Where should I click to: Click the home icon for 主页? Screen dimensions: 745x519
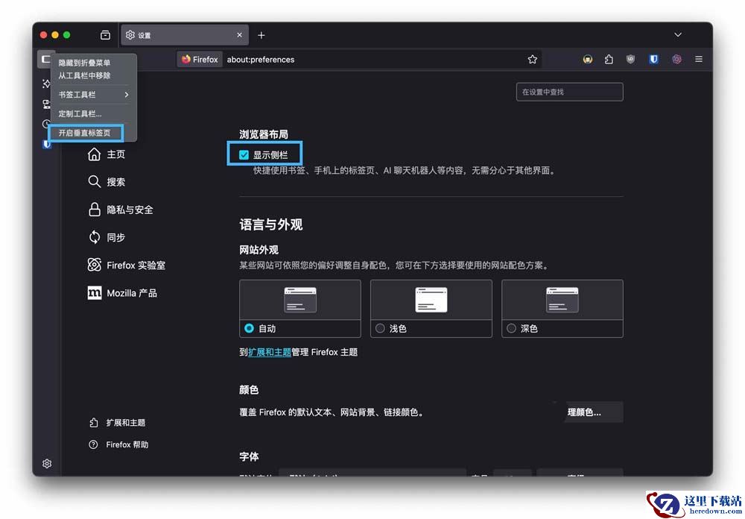tap(94, 154)
